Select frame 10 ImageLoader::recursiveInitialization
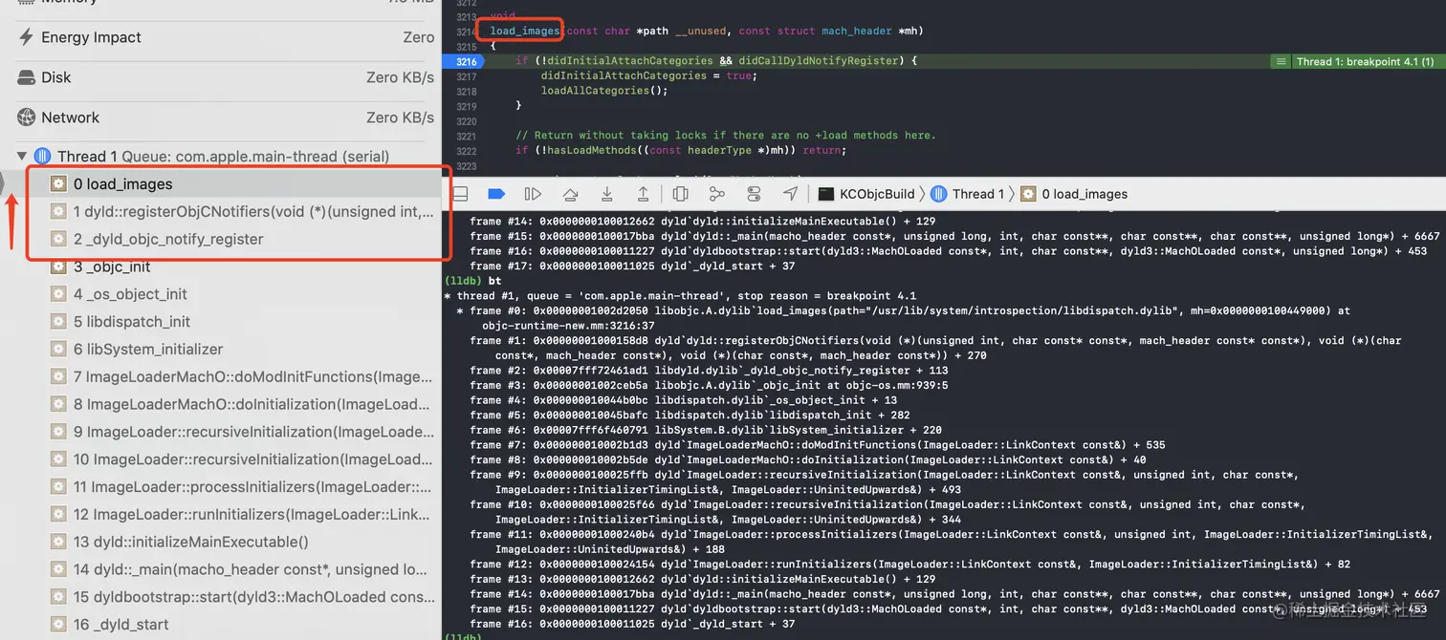 [220, 459]
